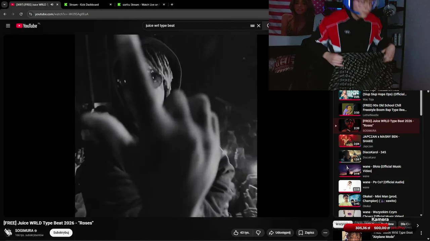This screenshot has height=241, width=430.
Task: Open wane - Po Co? Official Audio
Action: [x=376, y=186]
